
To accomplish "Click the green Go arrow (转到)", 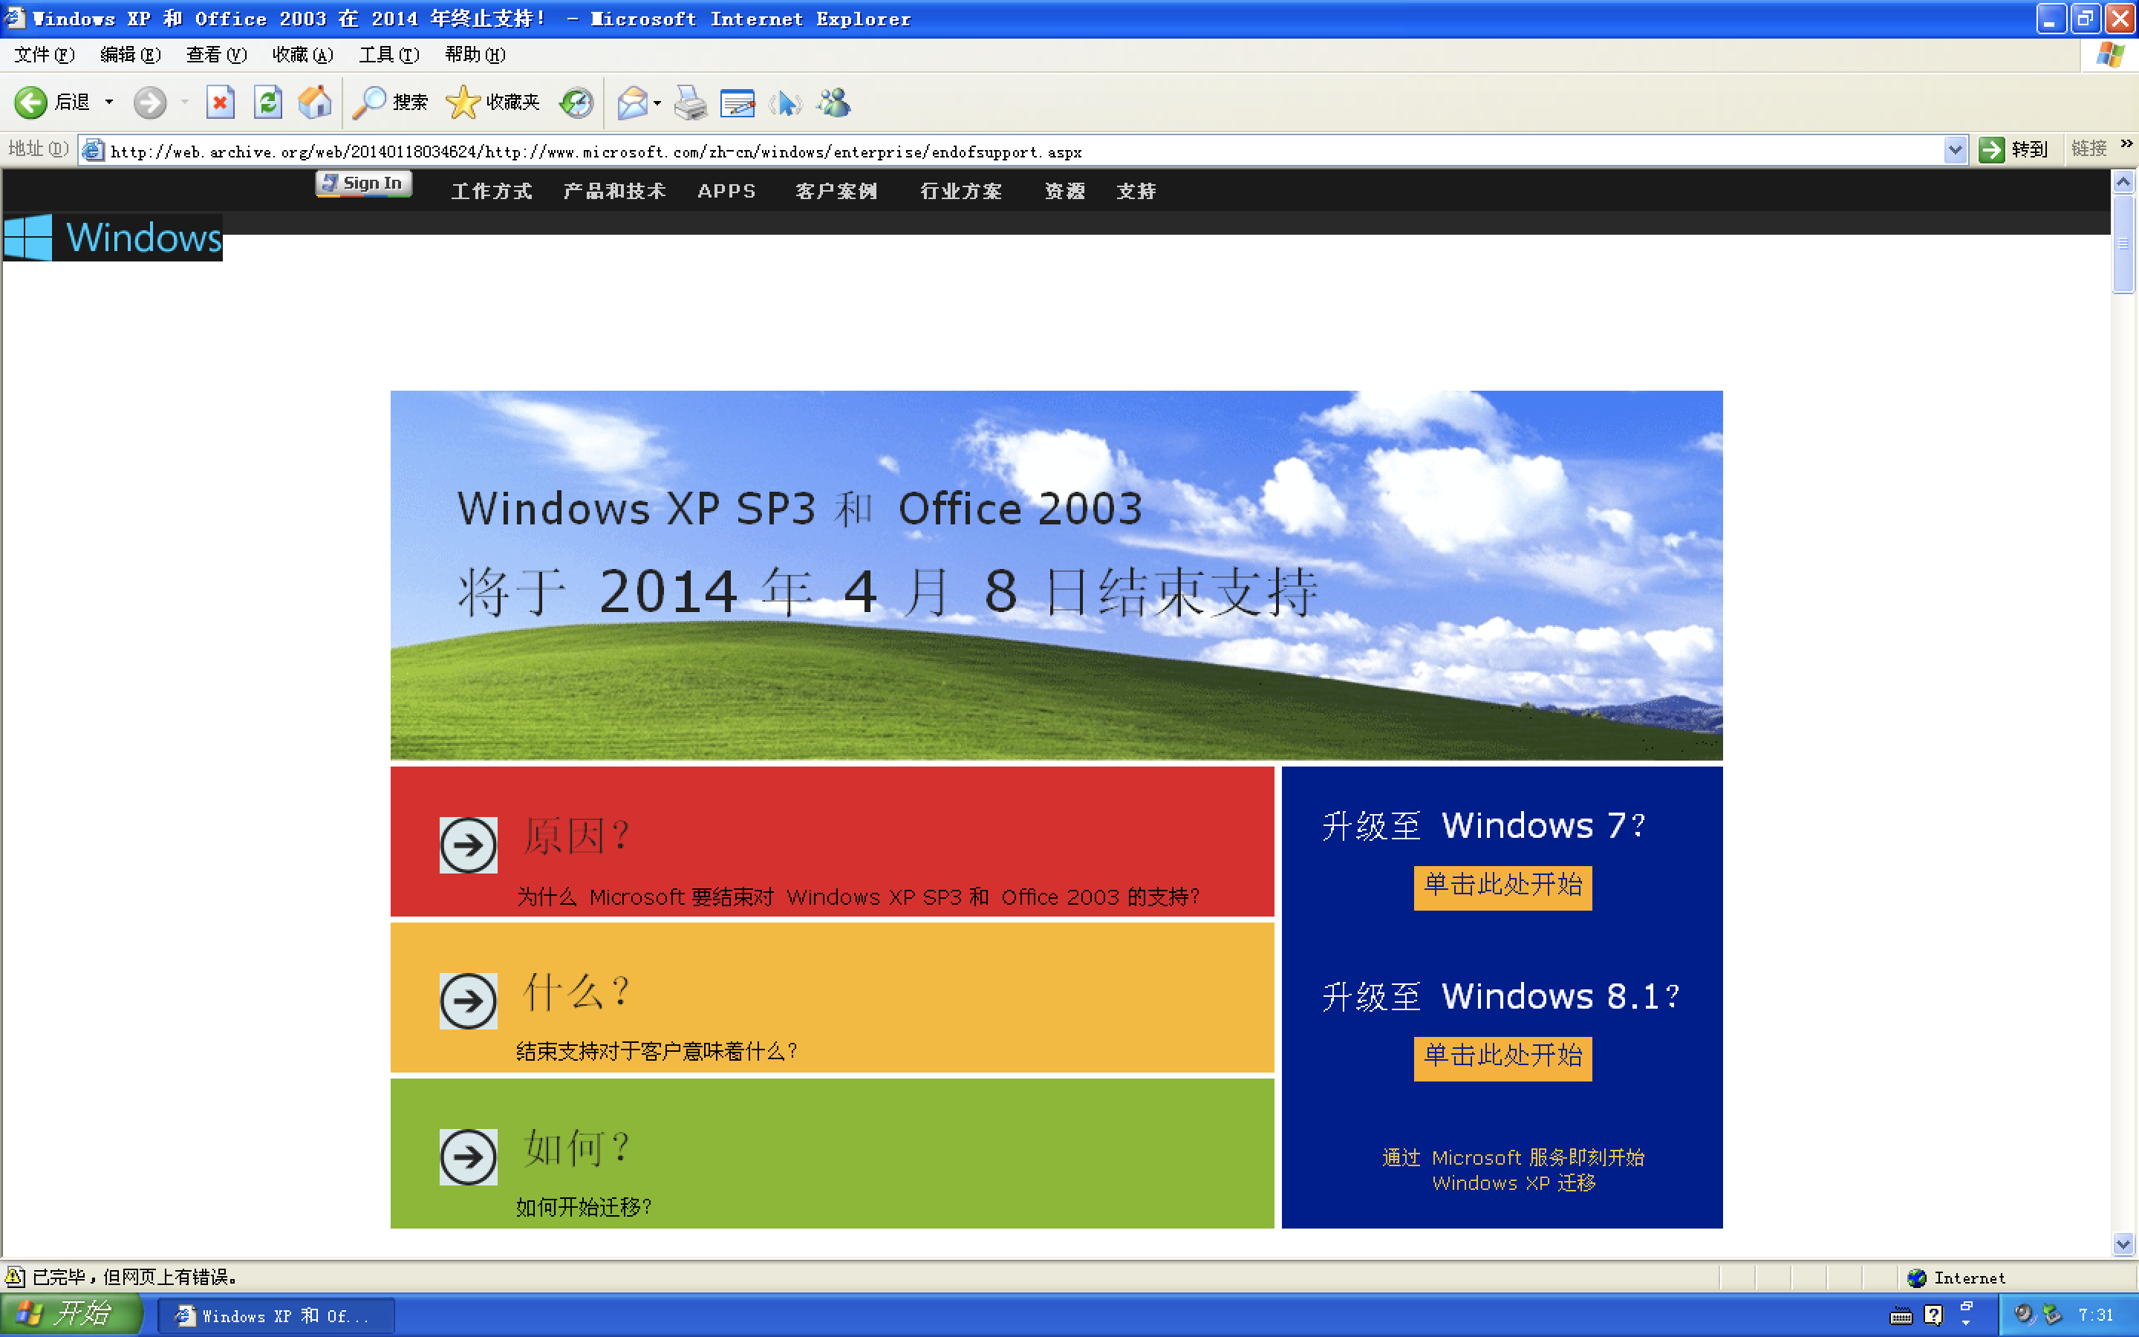I will pos(1991,149).
